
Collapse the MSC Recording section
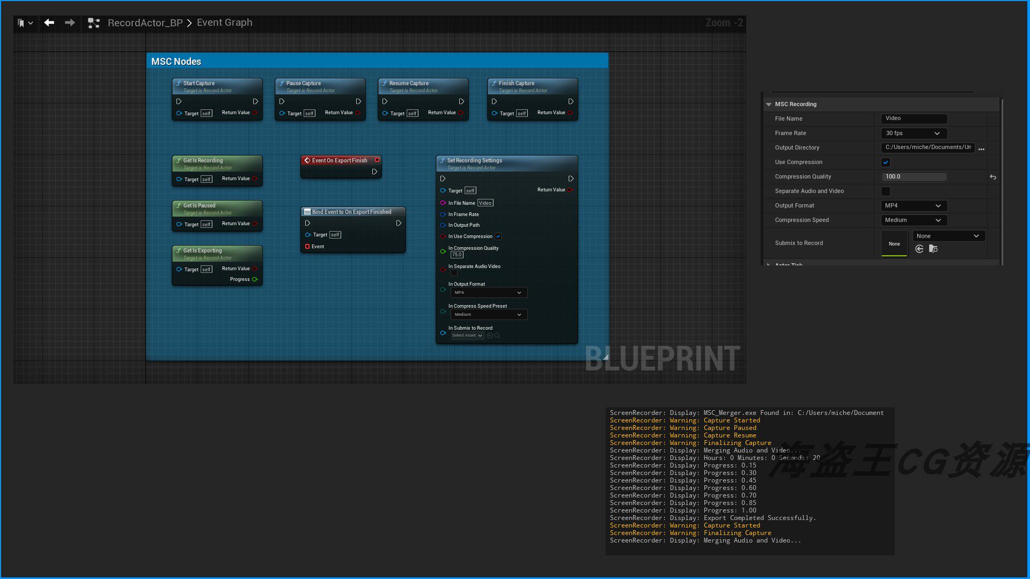point(769,105)
